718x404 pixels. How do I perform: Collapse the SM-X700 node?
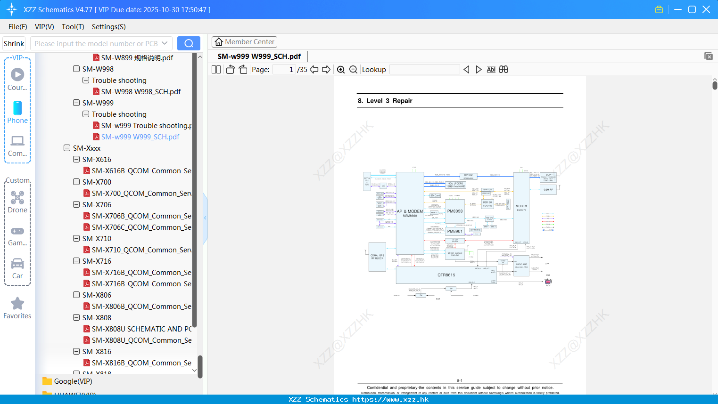click(x=76, y=182)
